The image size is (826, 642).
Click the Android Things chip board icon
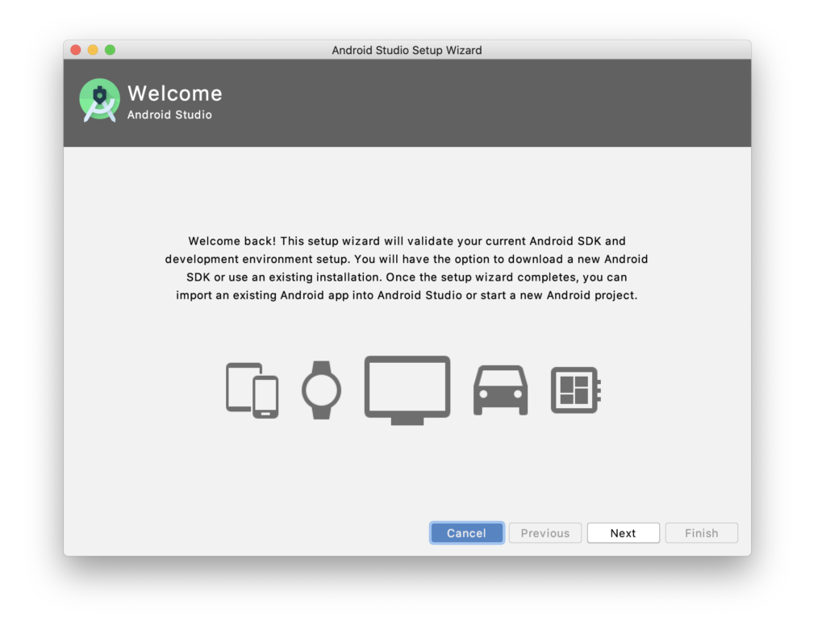pos(576,390)
